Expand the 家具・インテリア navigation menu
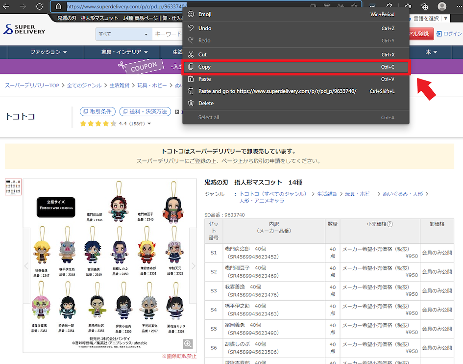463x364 pixels. pyautogui.click(x=124, y=52)
